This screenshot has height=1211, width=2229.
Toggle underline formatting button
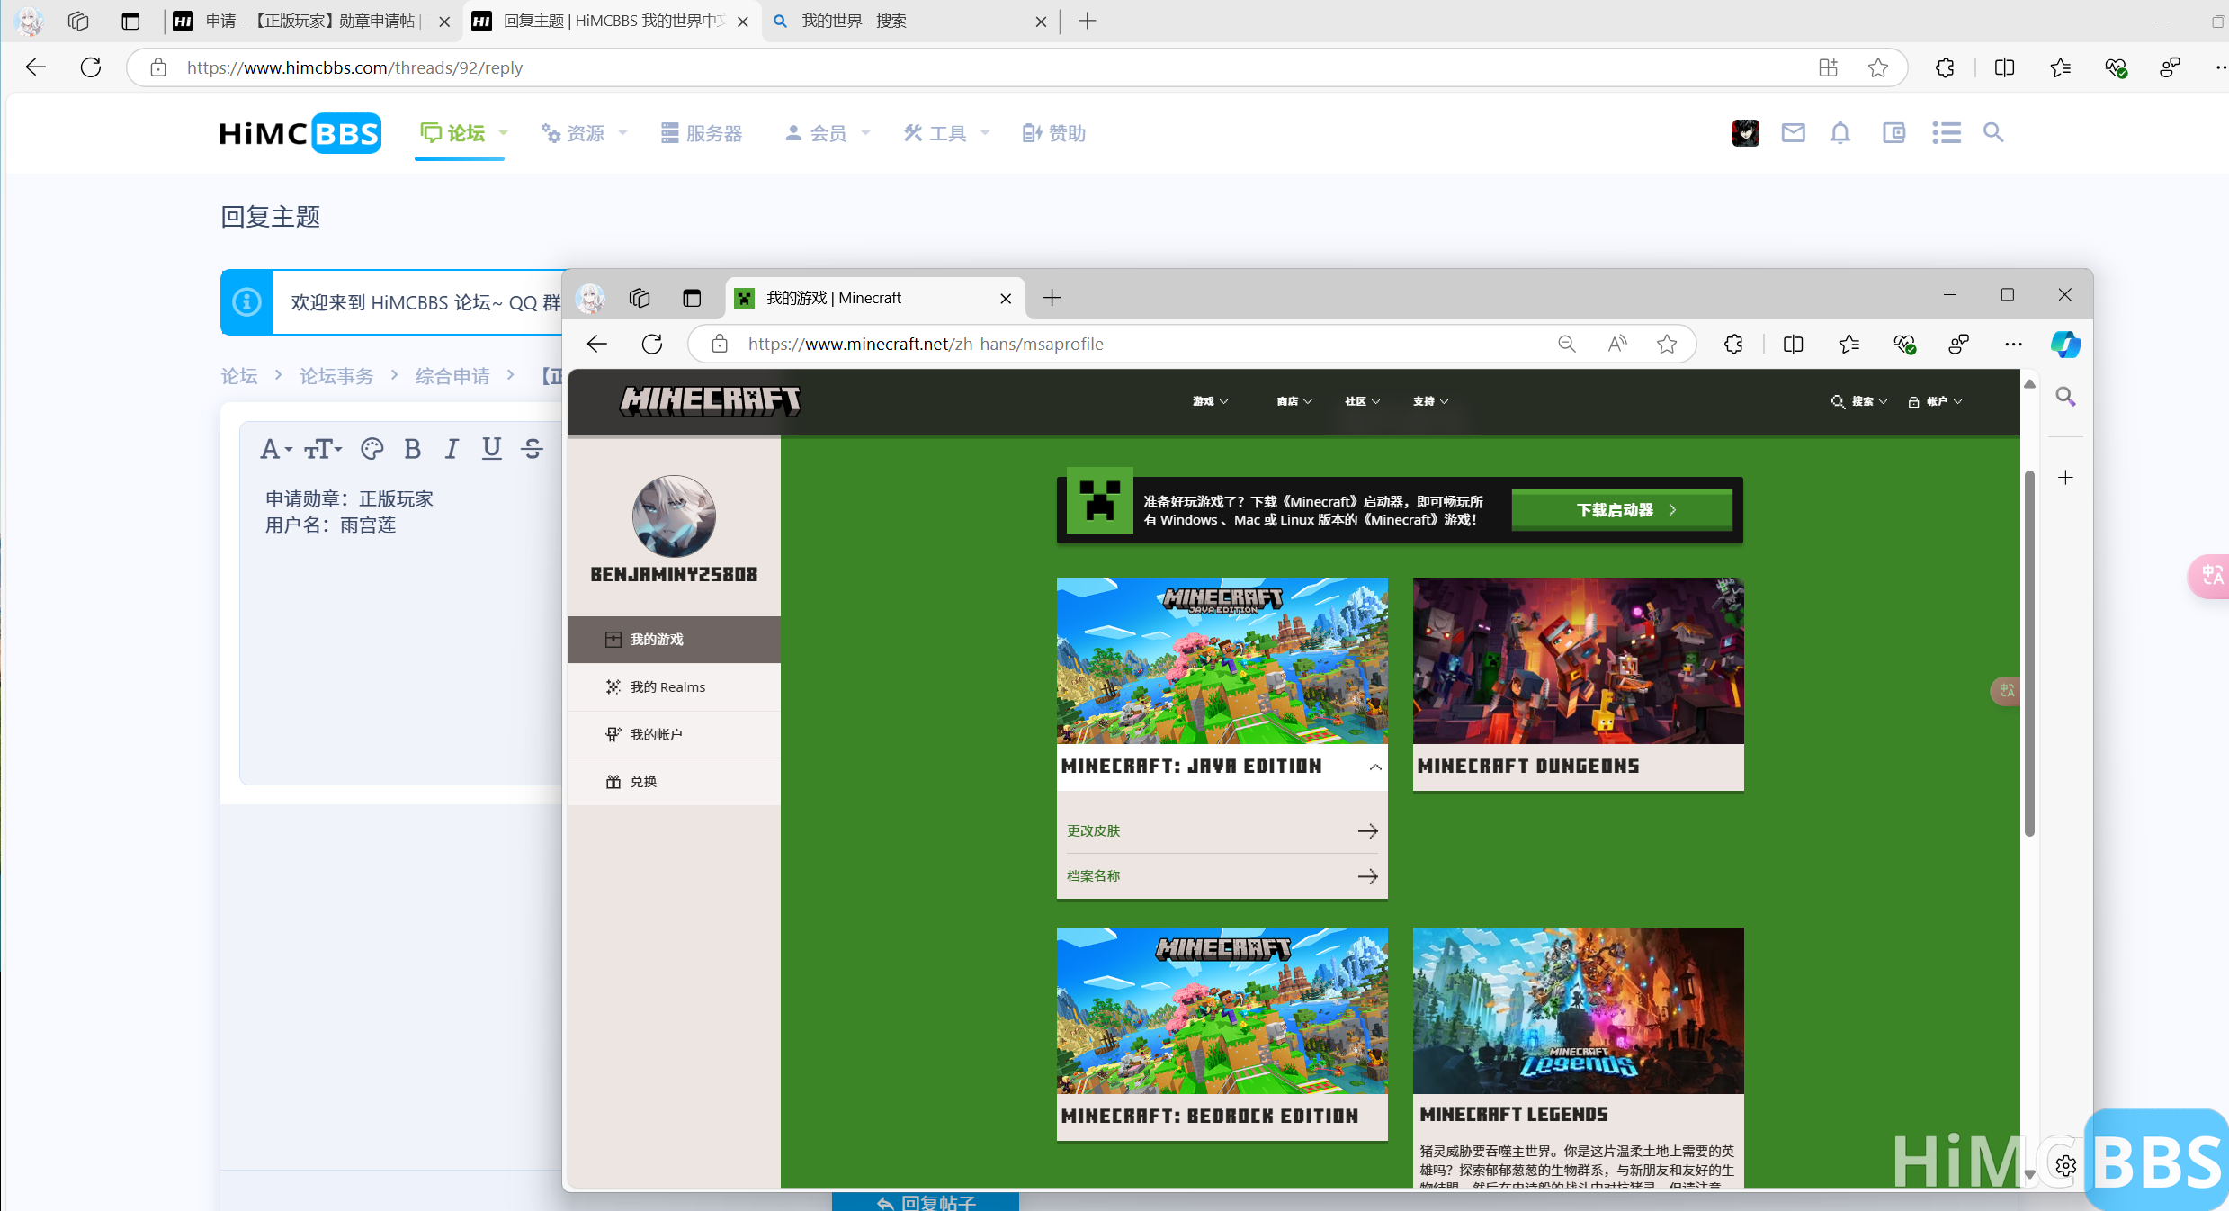coord(491,448)
